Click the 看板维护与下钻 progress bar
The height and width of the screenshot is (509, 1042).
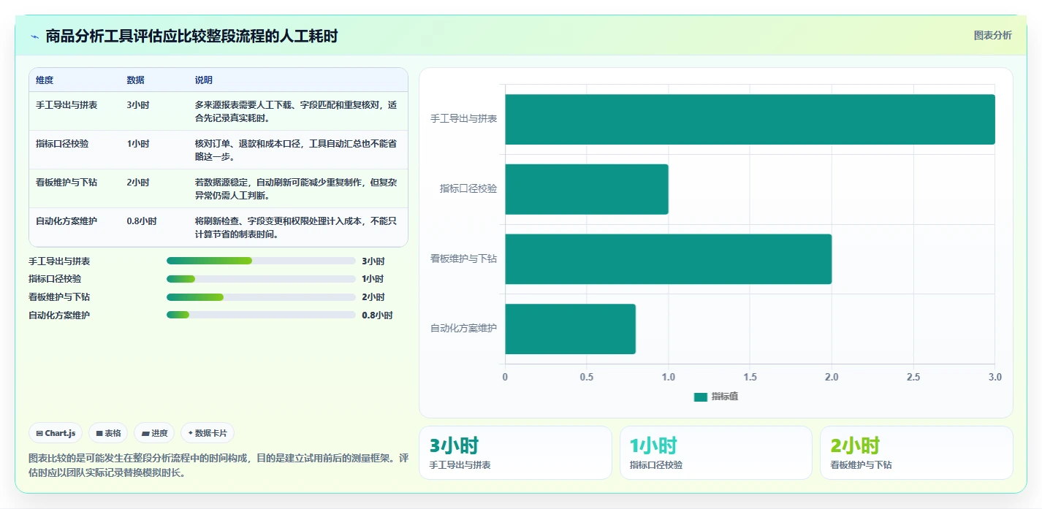coord(261,297)
